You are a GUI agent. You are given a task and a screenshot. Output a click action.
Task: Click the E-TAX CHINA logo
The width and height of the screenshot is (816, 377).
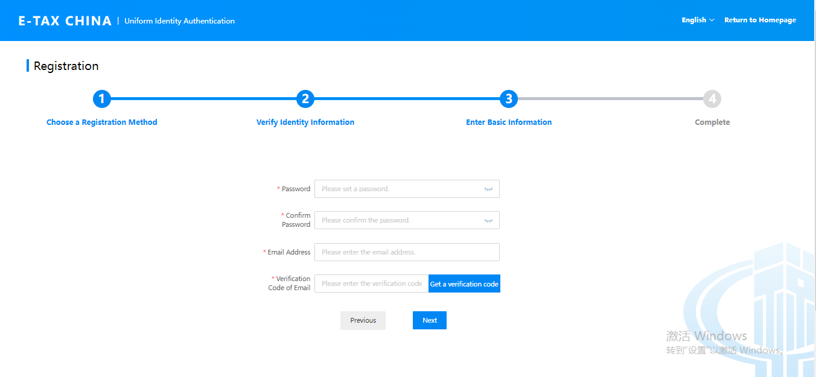tap(65, 21)
